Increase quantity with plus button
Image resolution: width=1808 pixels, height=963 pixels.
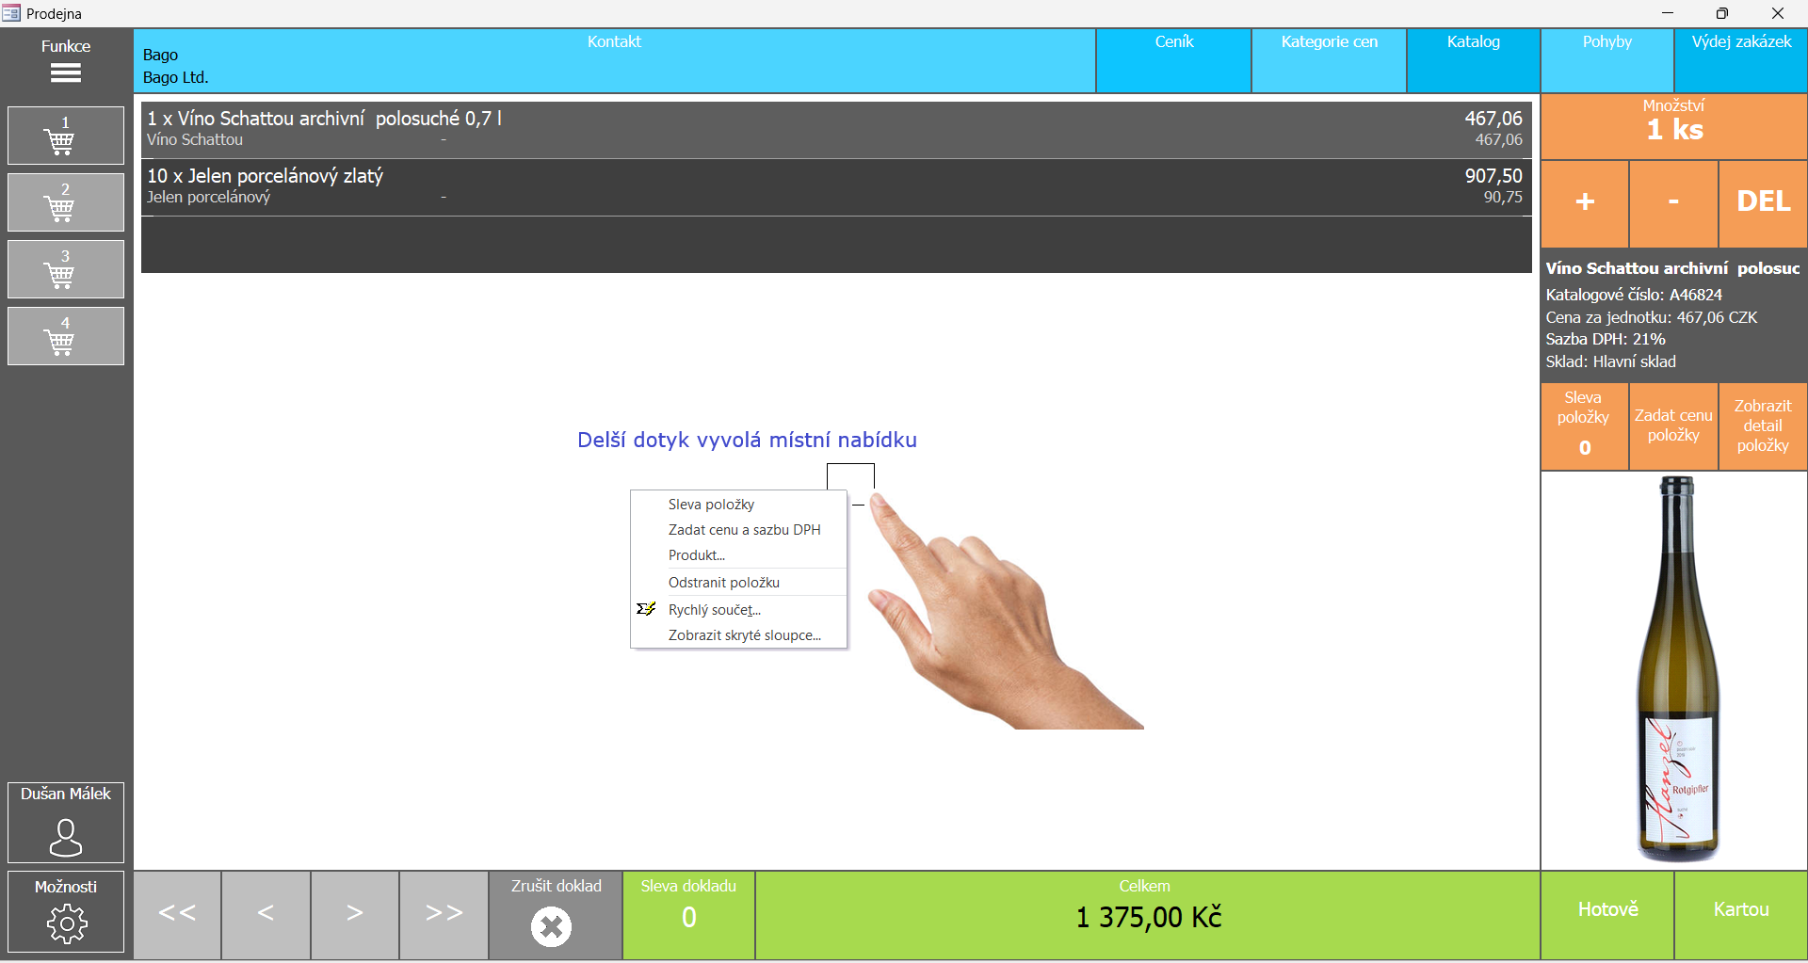point(1585,202)
